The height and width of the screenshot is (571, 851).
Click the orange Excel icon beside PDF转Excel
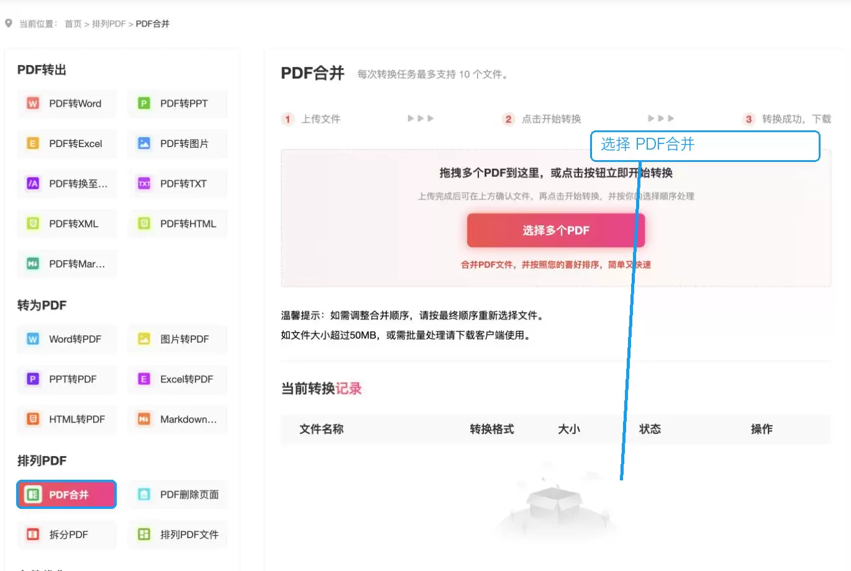[x=33, y=143]
